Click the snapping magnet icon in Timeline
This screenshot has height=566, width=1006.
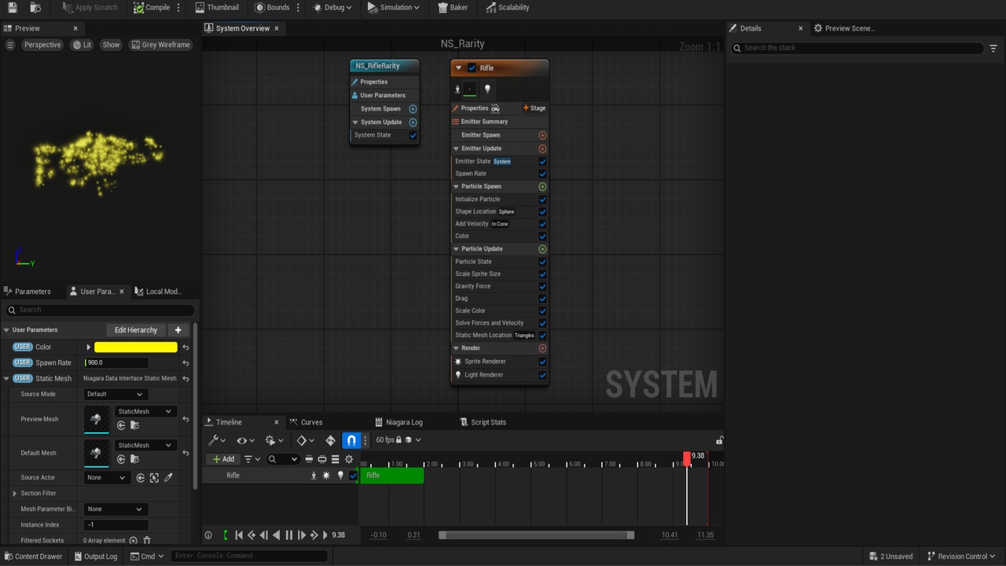(x=351, y=440)
